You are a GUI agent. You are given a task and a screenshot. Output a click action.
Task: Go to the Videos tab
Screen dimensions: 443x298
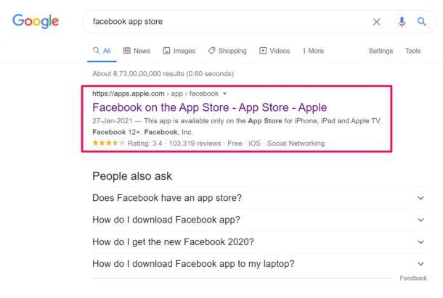click(275, 51)
